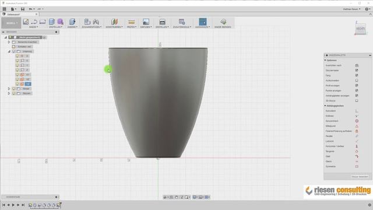
Task: Select the last timeline feature marker
Action: point(58,205)
